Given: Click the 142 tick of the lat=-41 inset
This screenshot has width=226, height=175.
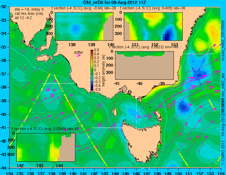Looking at the screenshot, I should (20, 165).
